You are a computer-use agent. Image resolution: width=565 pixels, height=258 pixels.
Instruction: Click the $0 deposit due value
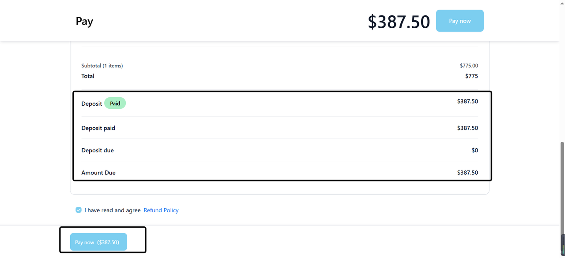pos(475,151)
